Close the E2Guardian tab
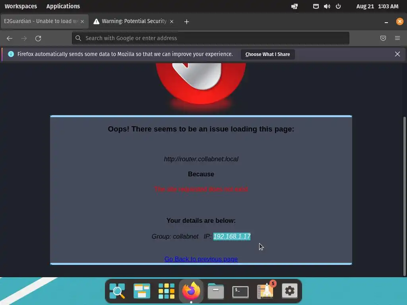Viewport: 407px width, 305px height. coord(82,21)
